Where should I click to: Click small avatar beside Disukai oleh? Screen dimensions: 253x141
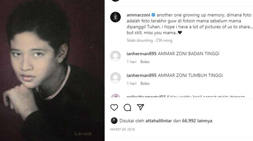pos(114,121)
